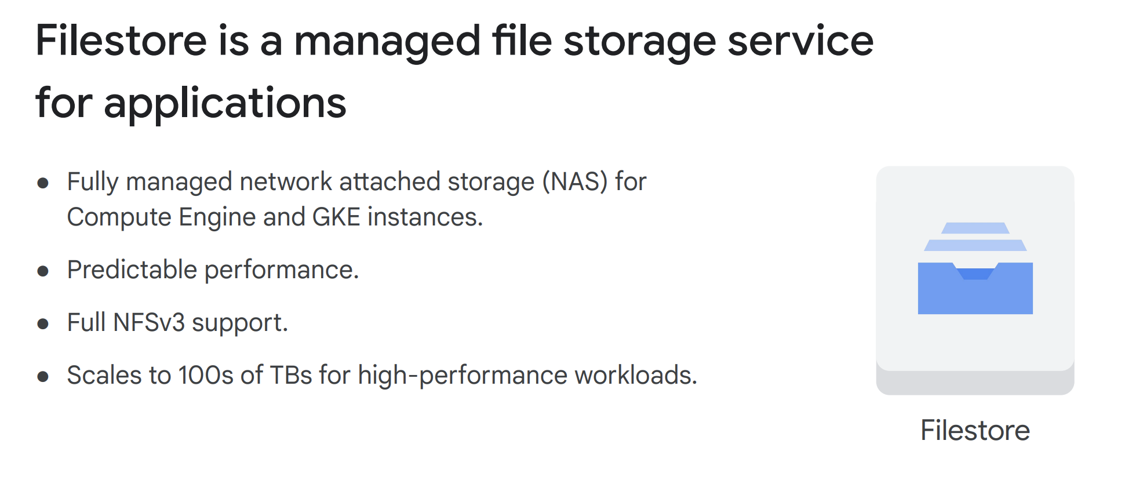Click 'managed file storage service' in the heading
This screenshot has height=495, width=1143.
click(x=583, y=41)
